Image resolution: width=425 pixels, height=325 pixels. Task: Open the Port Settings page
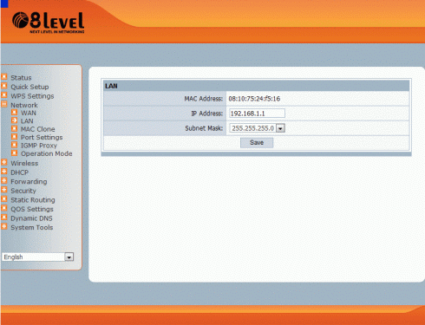[42, 137]
